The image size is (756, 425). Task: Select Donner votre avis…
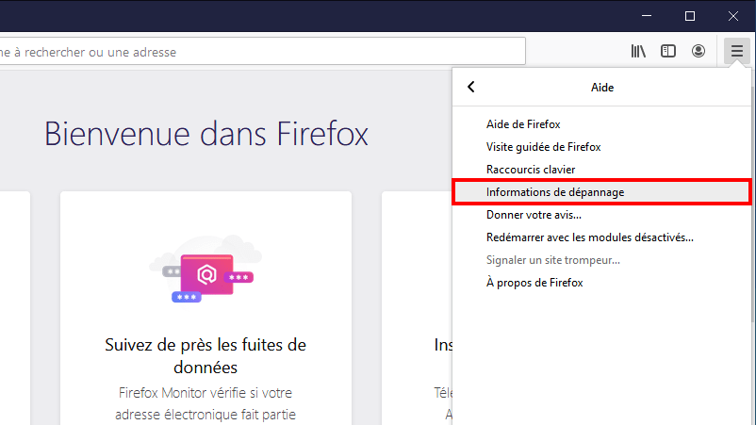601,215
